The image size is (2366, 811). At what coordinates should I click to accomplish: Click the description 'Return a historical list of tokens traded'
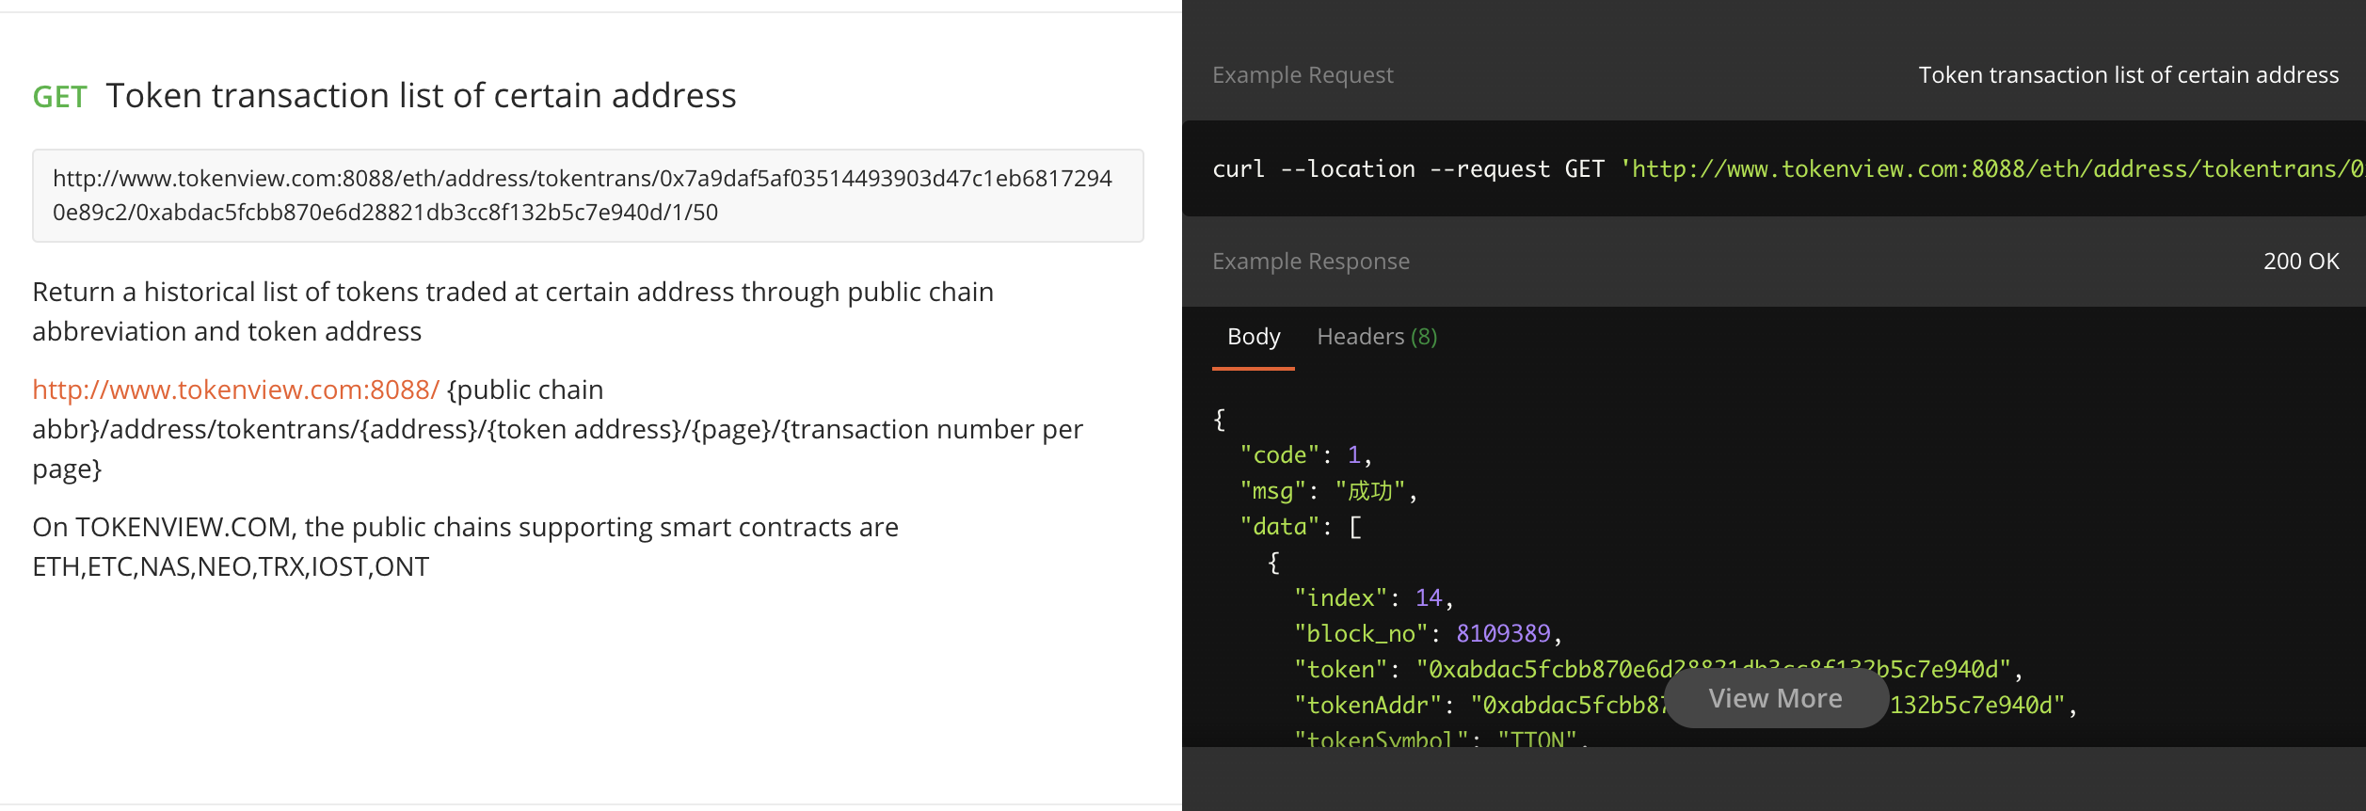click(x=513, y=311)
